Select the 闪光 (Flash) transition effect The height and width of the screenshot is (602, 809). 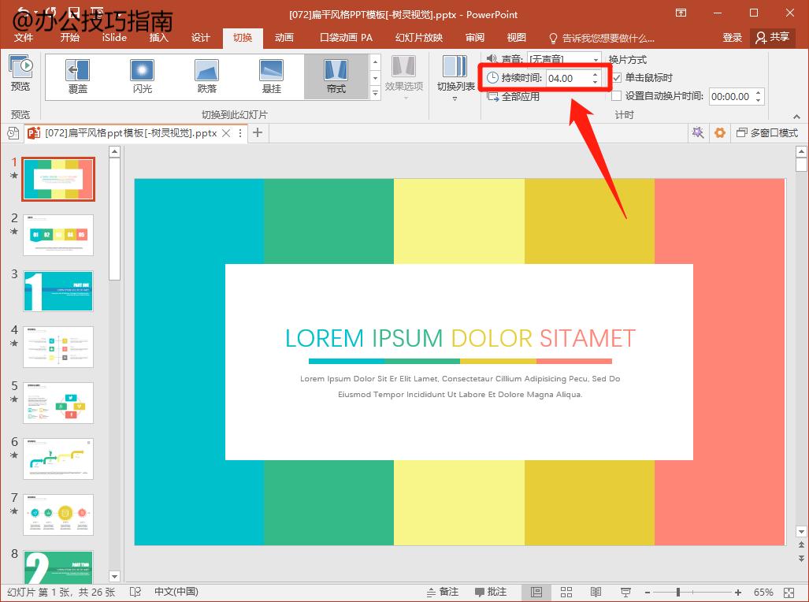[143, 76]
